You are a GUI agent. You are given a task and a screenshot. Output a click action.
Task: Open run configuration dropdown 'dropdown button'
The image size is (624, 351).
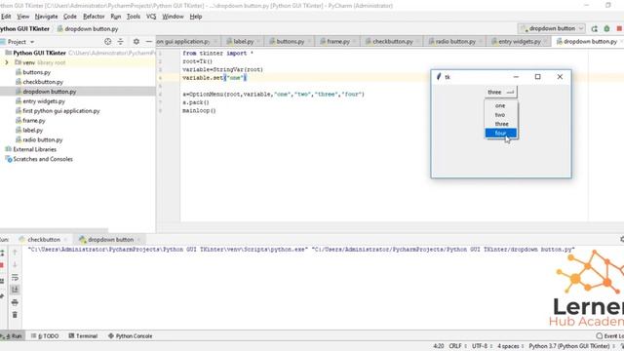click(552, 28)
